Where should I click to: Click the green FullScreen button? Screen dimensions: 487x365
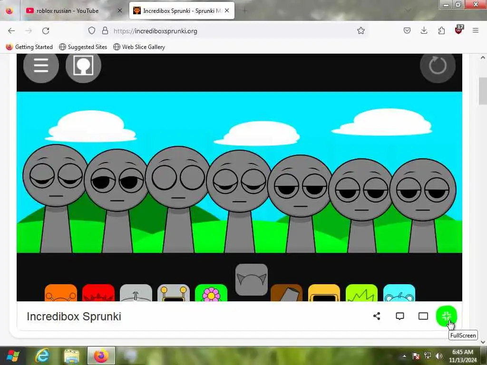coord(446,316)
